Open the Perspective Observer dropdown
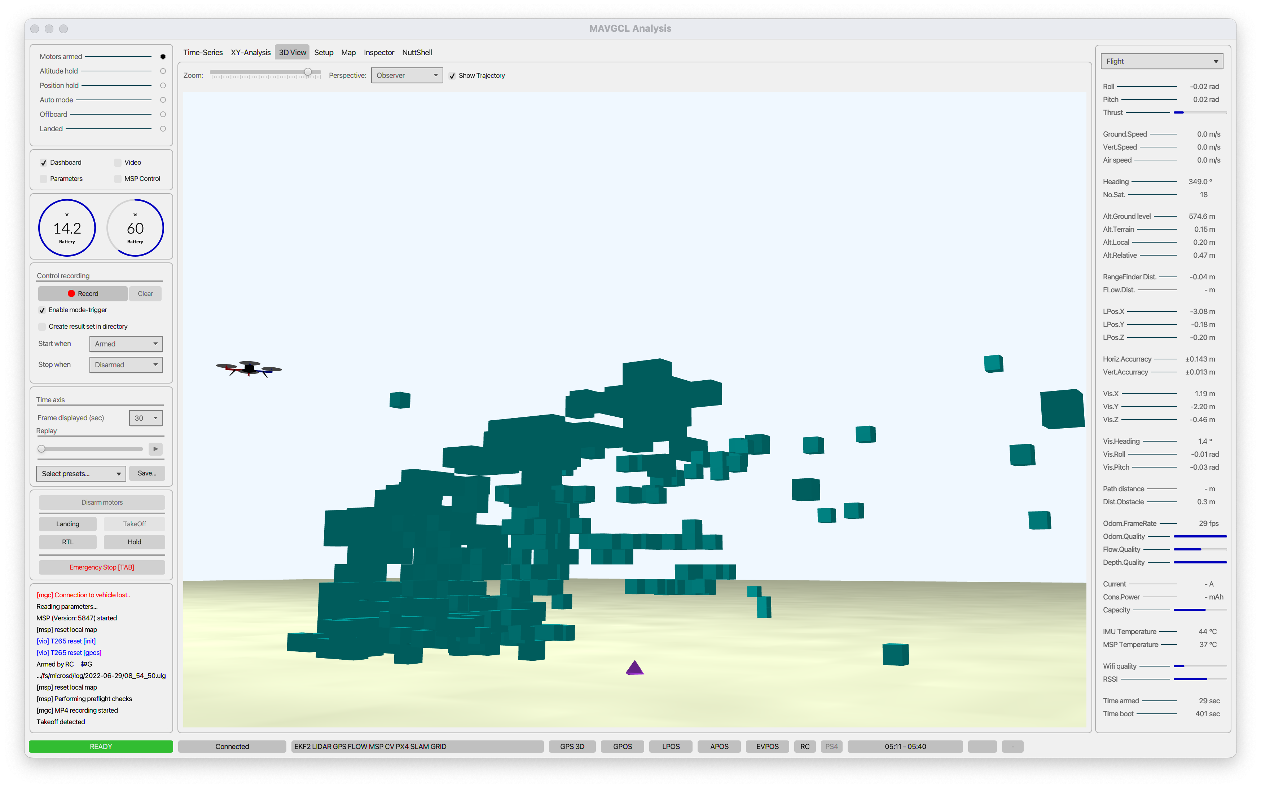This screenshot has height=788, width=1261. [407, 76]
